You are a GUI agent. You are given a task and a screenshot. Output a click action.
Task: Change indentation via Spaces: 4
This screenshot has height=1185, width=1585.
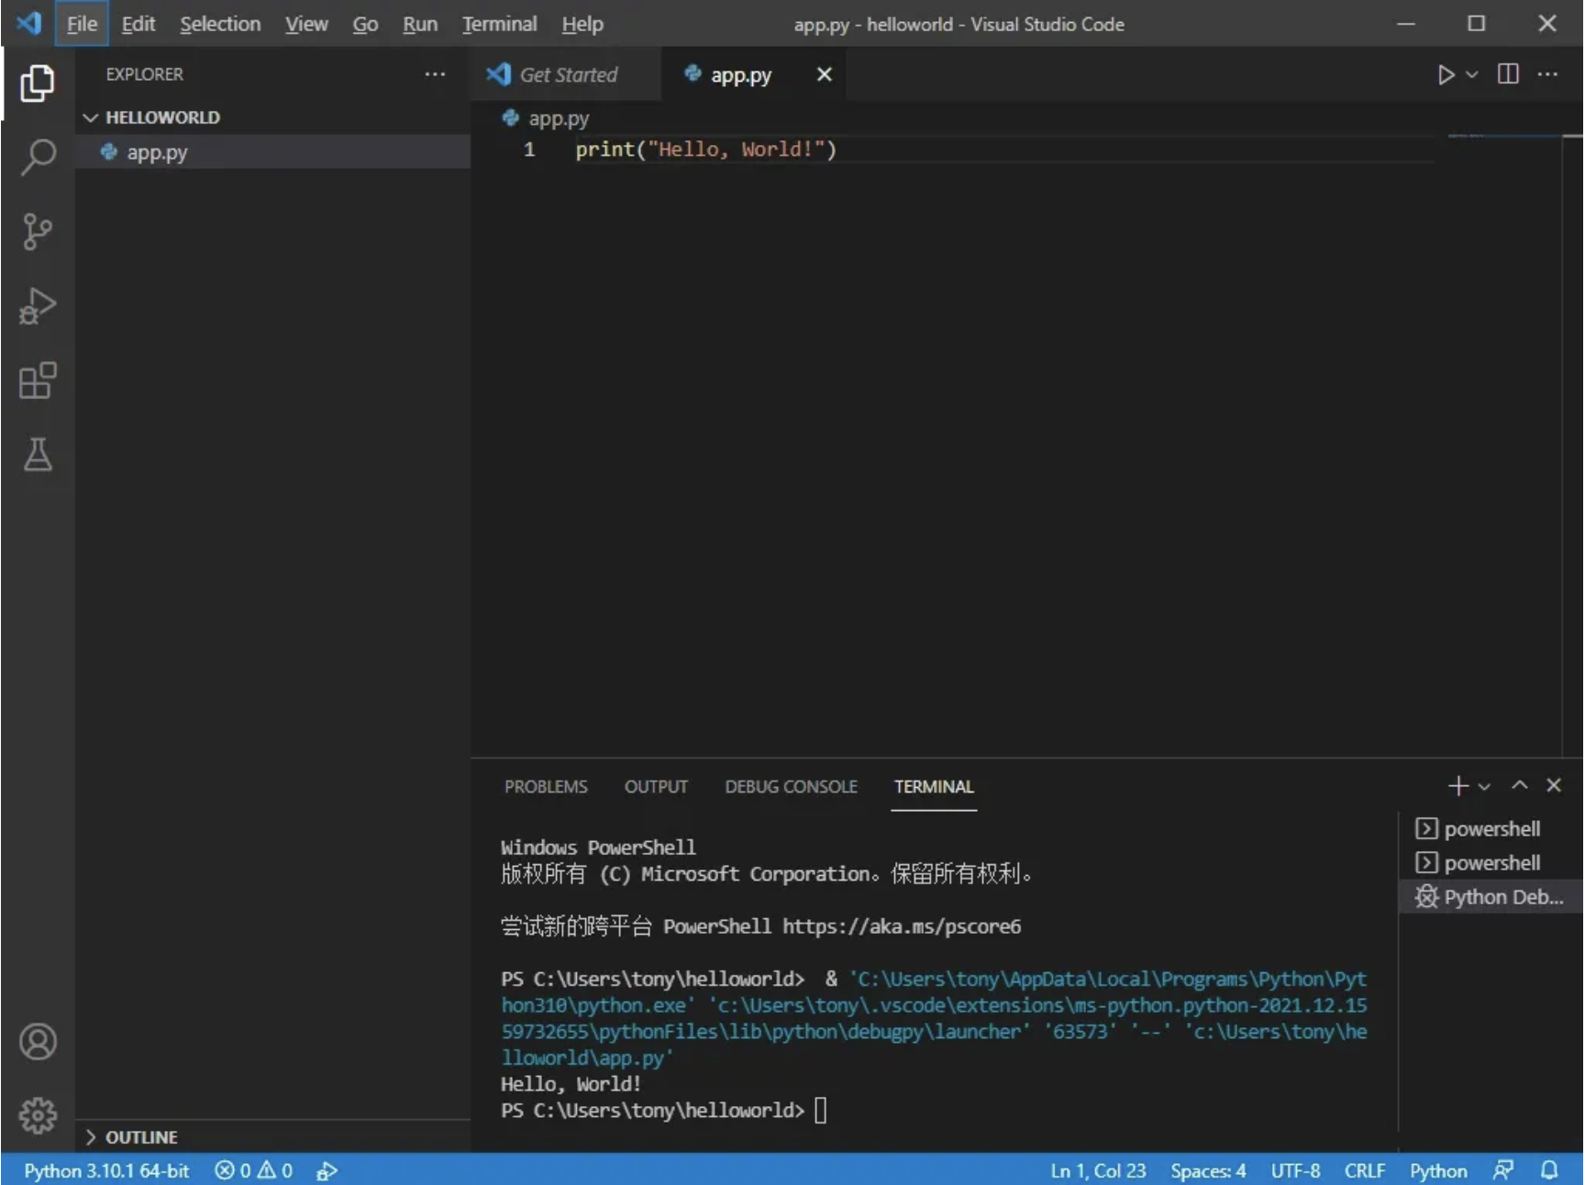coord(1208,1170)
